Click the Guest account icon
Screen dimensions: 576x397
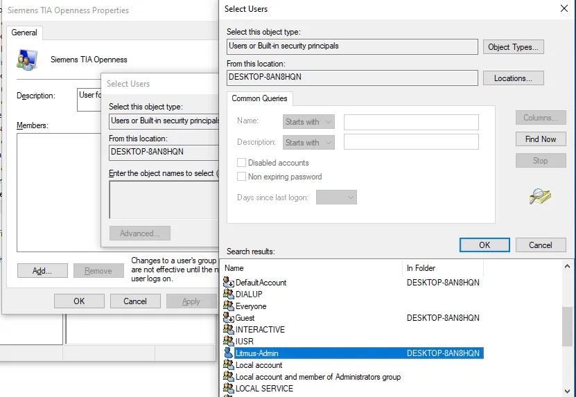click(x=229, y=317)
